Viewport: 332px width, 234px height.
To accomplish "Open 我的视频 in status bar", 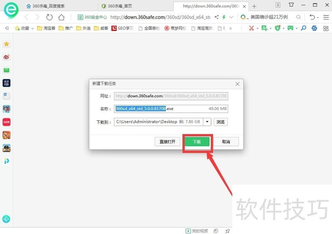I will coord(197,231).
